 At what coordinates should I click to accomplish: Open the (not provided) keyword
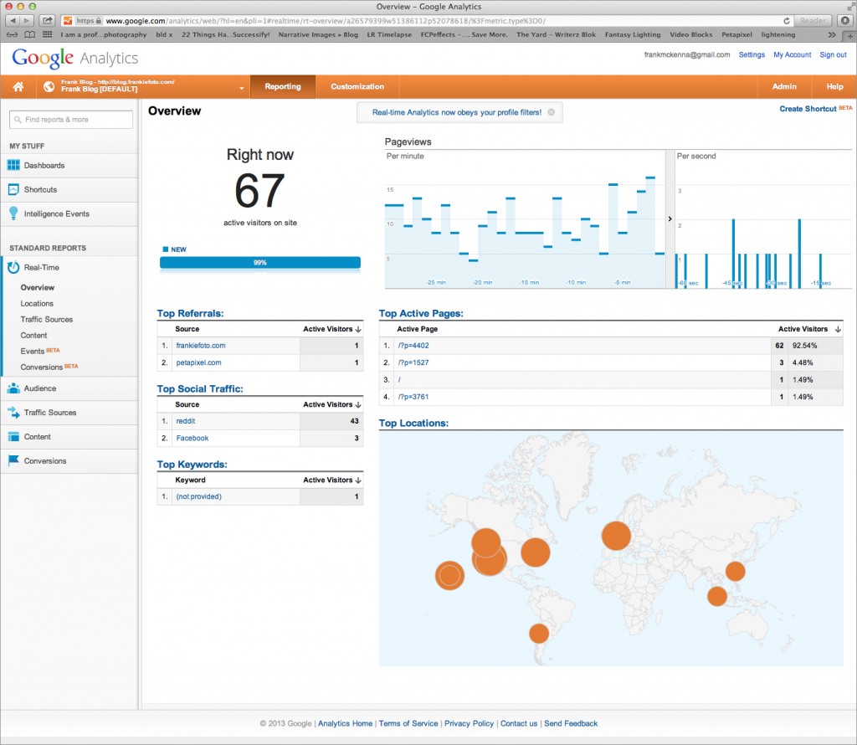pos(198,496)
